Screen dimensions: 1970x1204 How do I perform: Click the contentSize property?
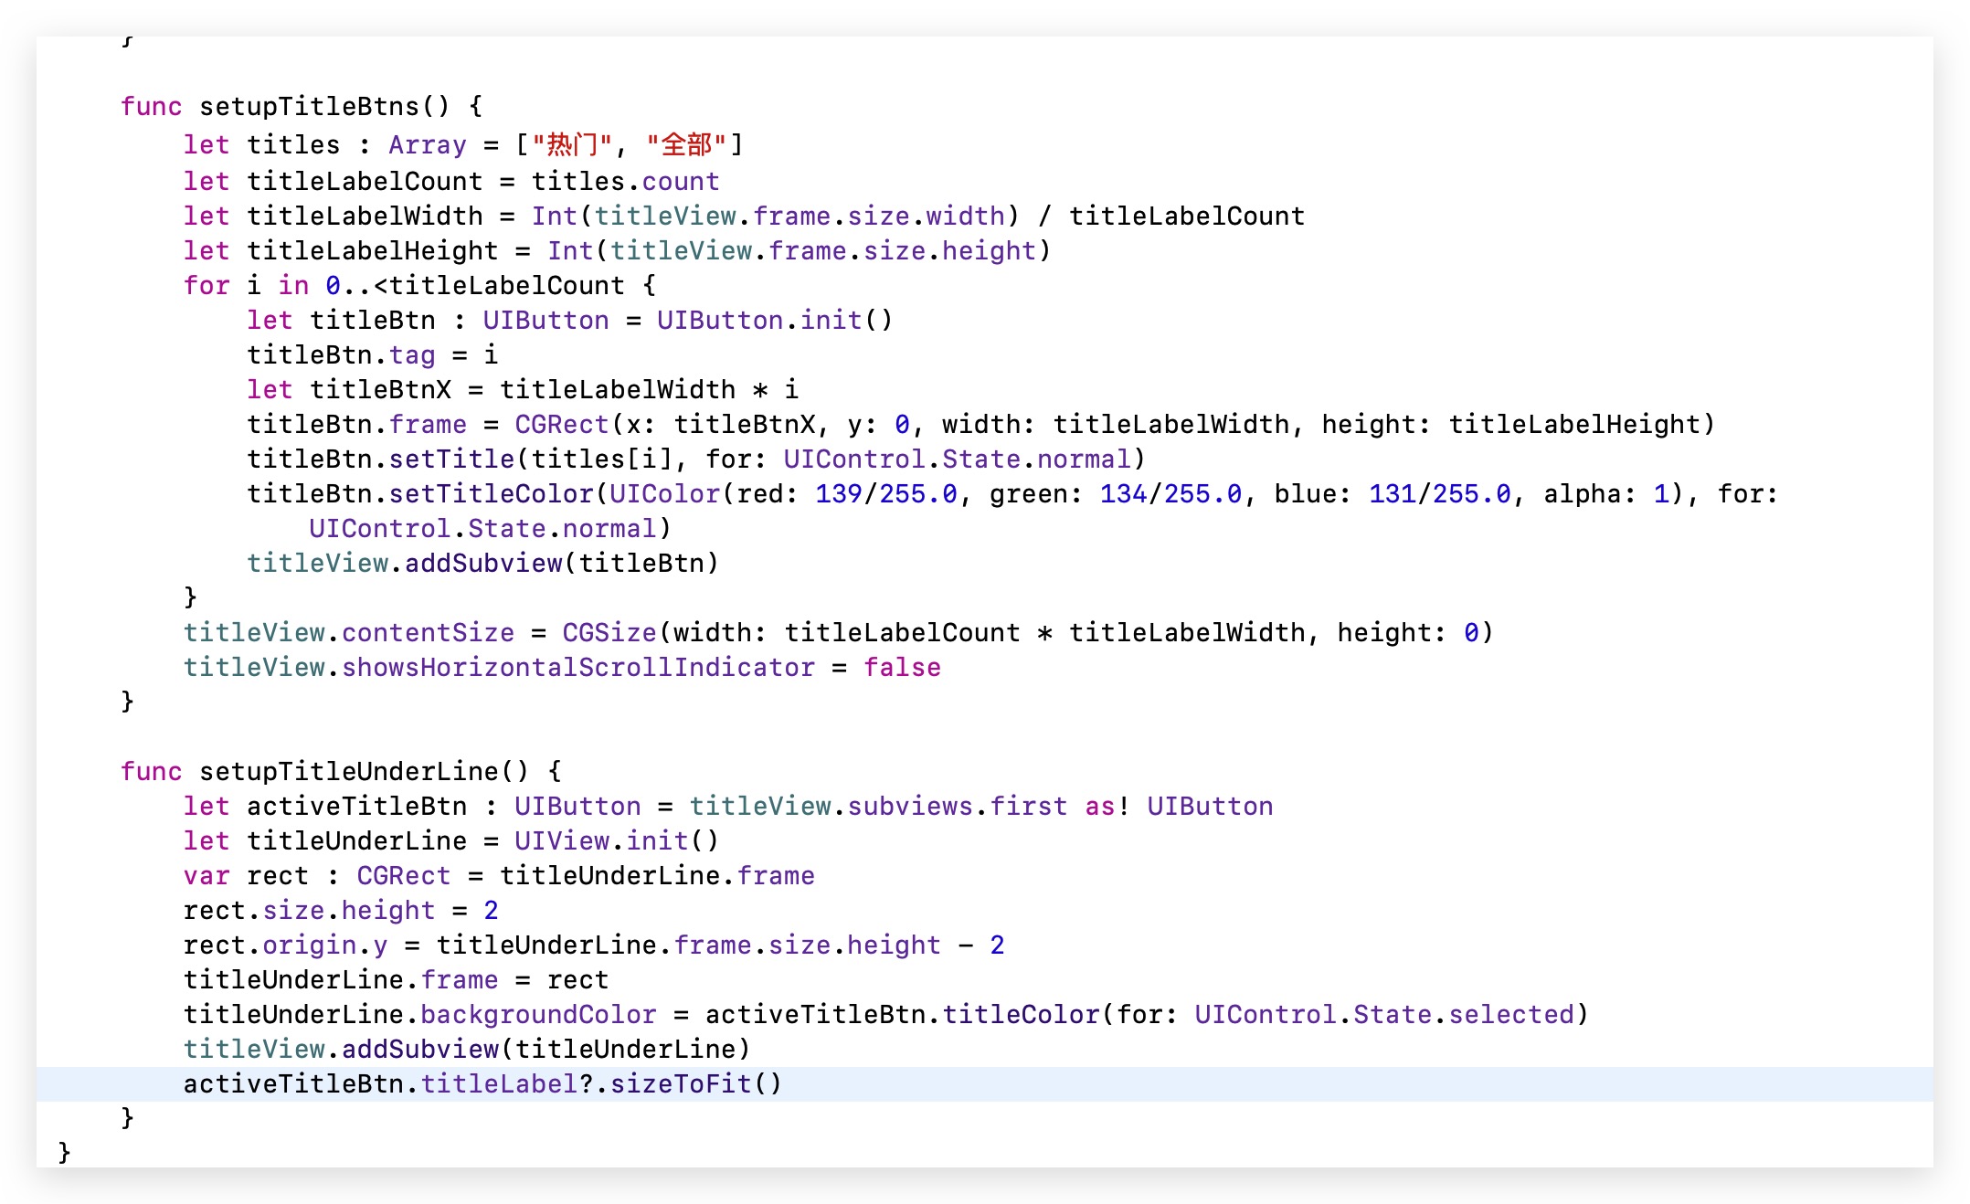[x=428, y=633]
